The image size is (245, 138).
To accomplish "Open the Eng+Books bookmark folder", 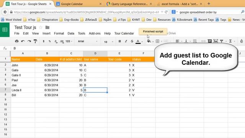I will coord(69,20).
